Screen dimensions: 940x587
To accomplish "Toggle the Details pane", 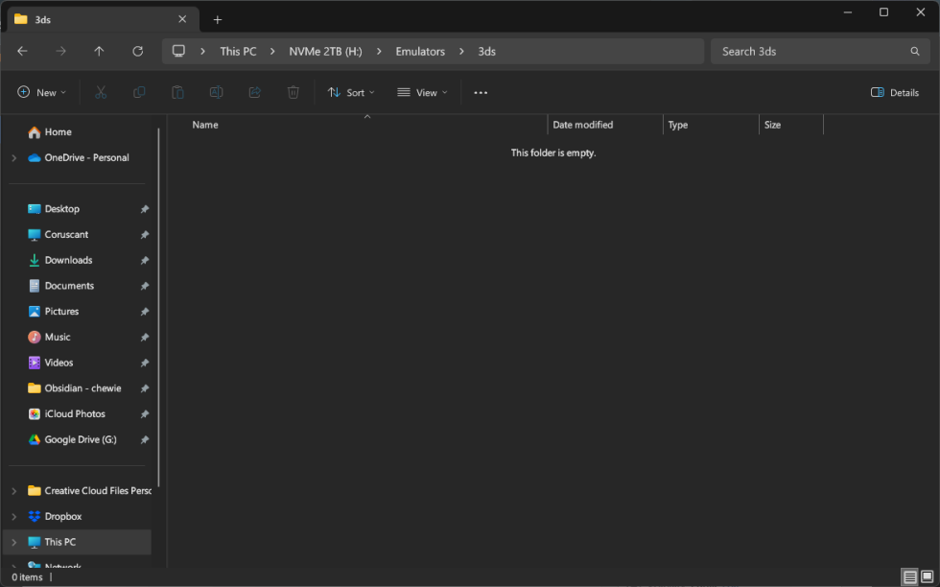I will (894, 93).
